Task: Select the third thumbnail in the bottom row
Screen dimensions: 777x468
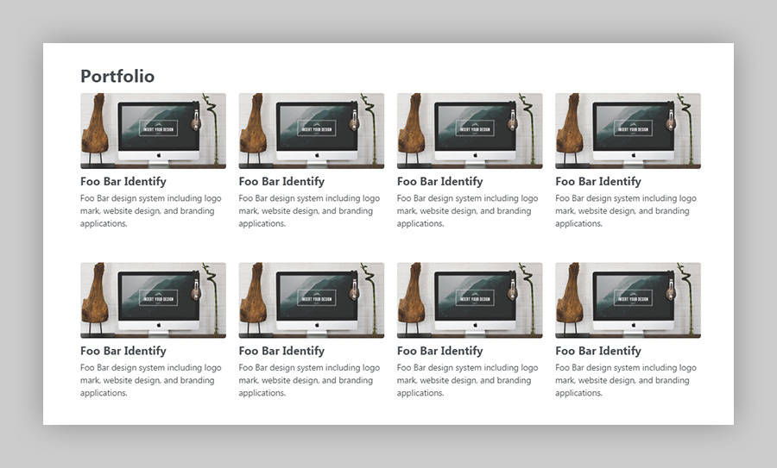Action: click(x=470, y=300)
